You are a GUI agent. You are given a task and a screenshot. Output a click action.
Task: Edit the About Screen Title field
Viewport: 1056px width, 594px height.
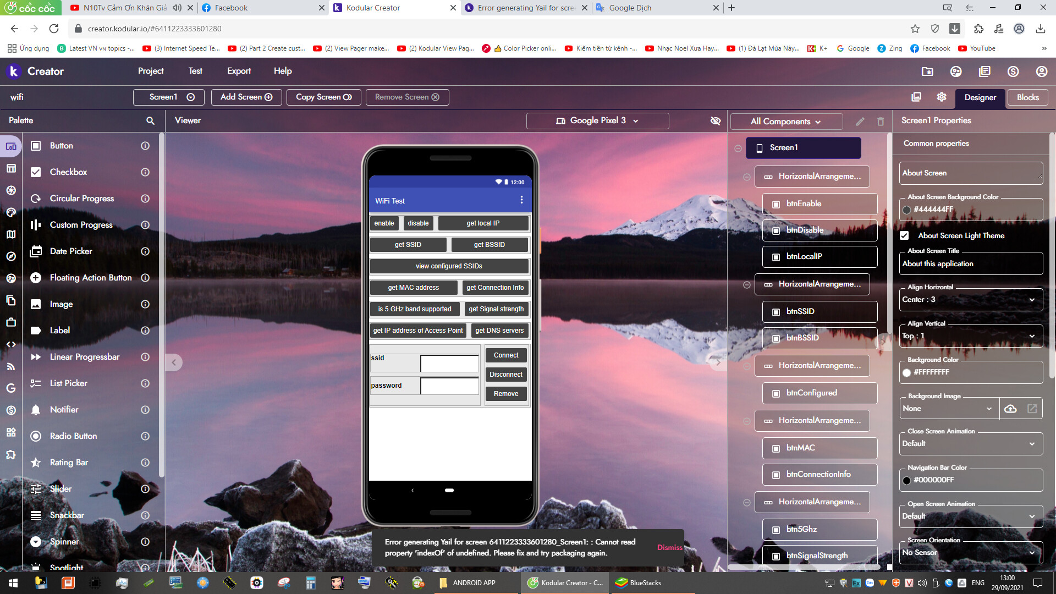click(x=971, y=264)
